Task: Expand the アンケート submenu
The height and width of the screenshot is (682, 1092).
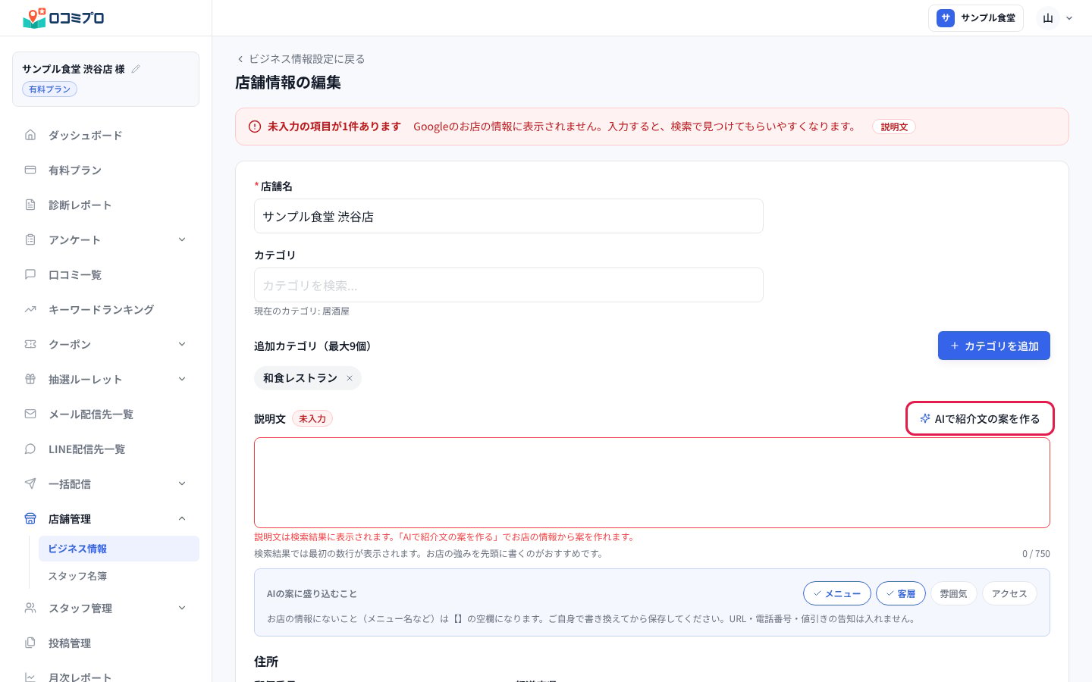Action: click(x=182, y=239)
